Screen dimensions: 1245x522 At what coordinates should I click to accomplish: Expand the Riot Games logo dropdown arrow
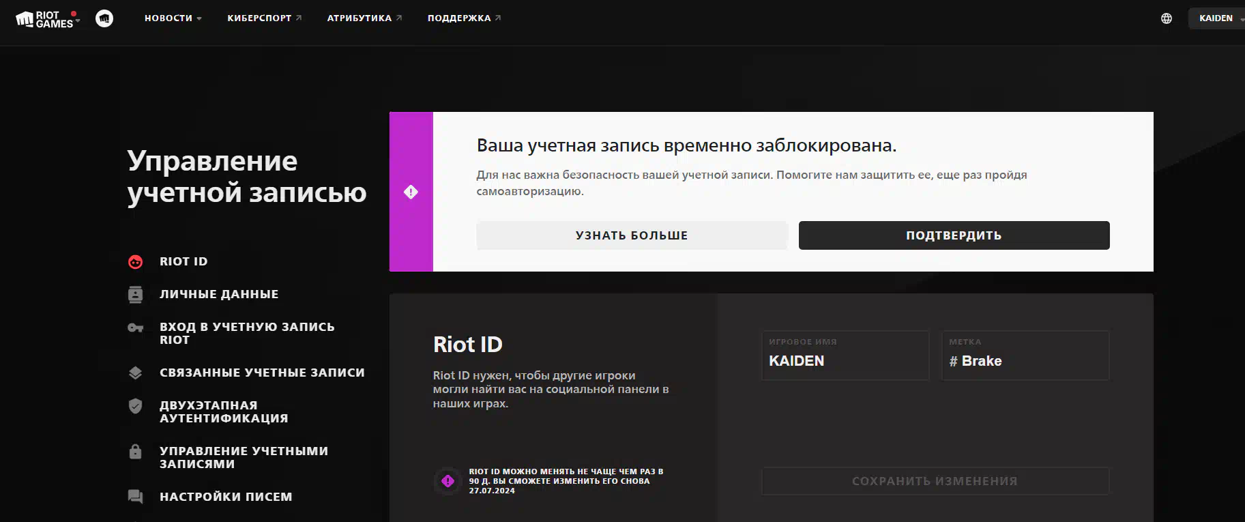pyautogui.click(x=78, y=20)
